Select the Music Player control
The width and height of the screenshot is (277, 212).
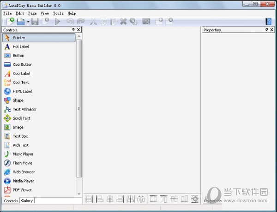pos(39,154)
